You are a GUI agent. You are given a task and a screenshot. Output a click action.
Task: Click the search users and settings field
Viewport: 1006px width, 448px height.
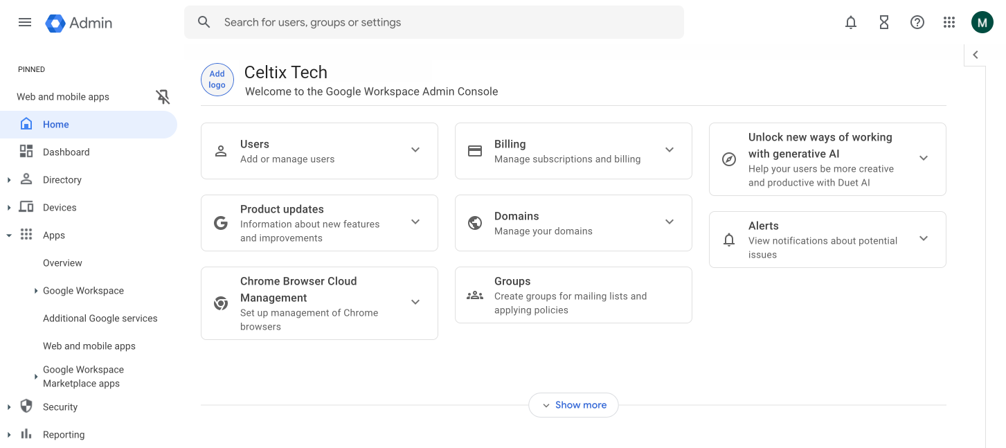click(443, 22)
